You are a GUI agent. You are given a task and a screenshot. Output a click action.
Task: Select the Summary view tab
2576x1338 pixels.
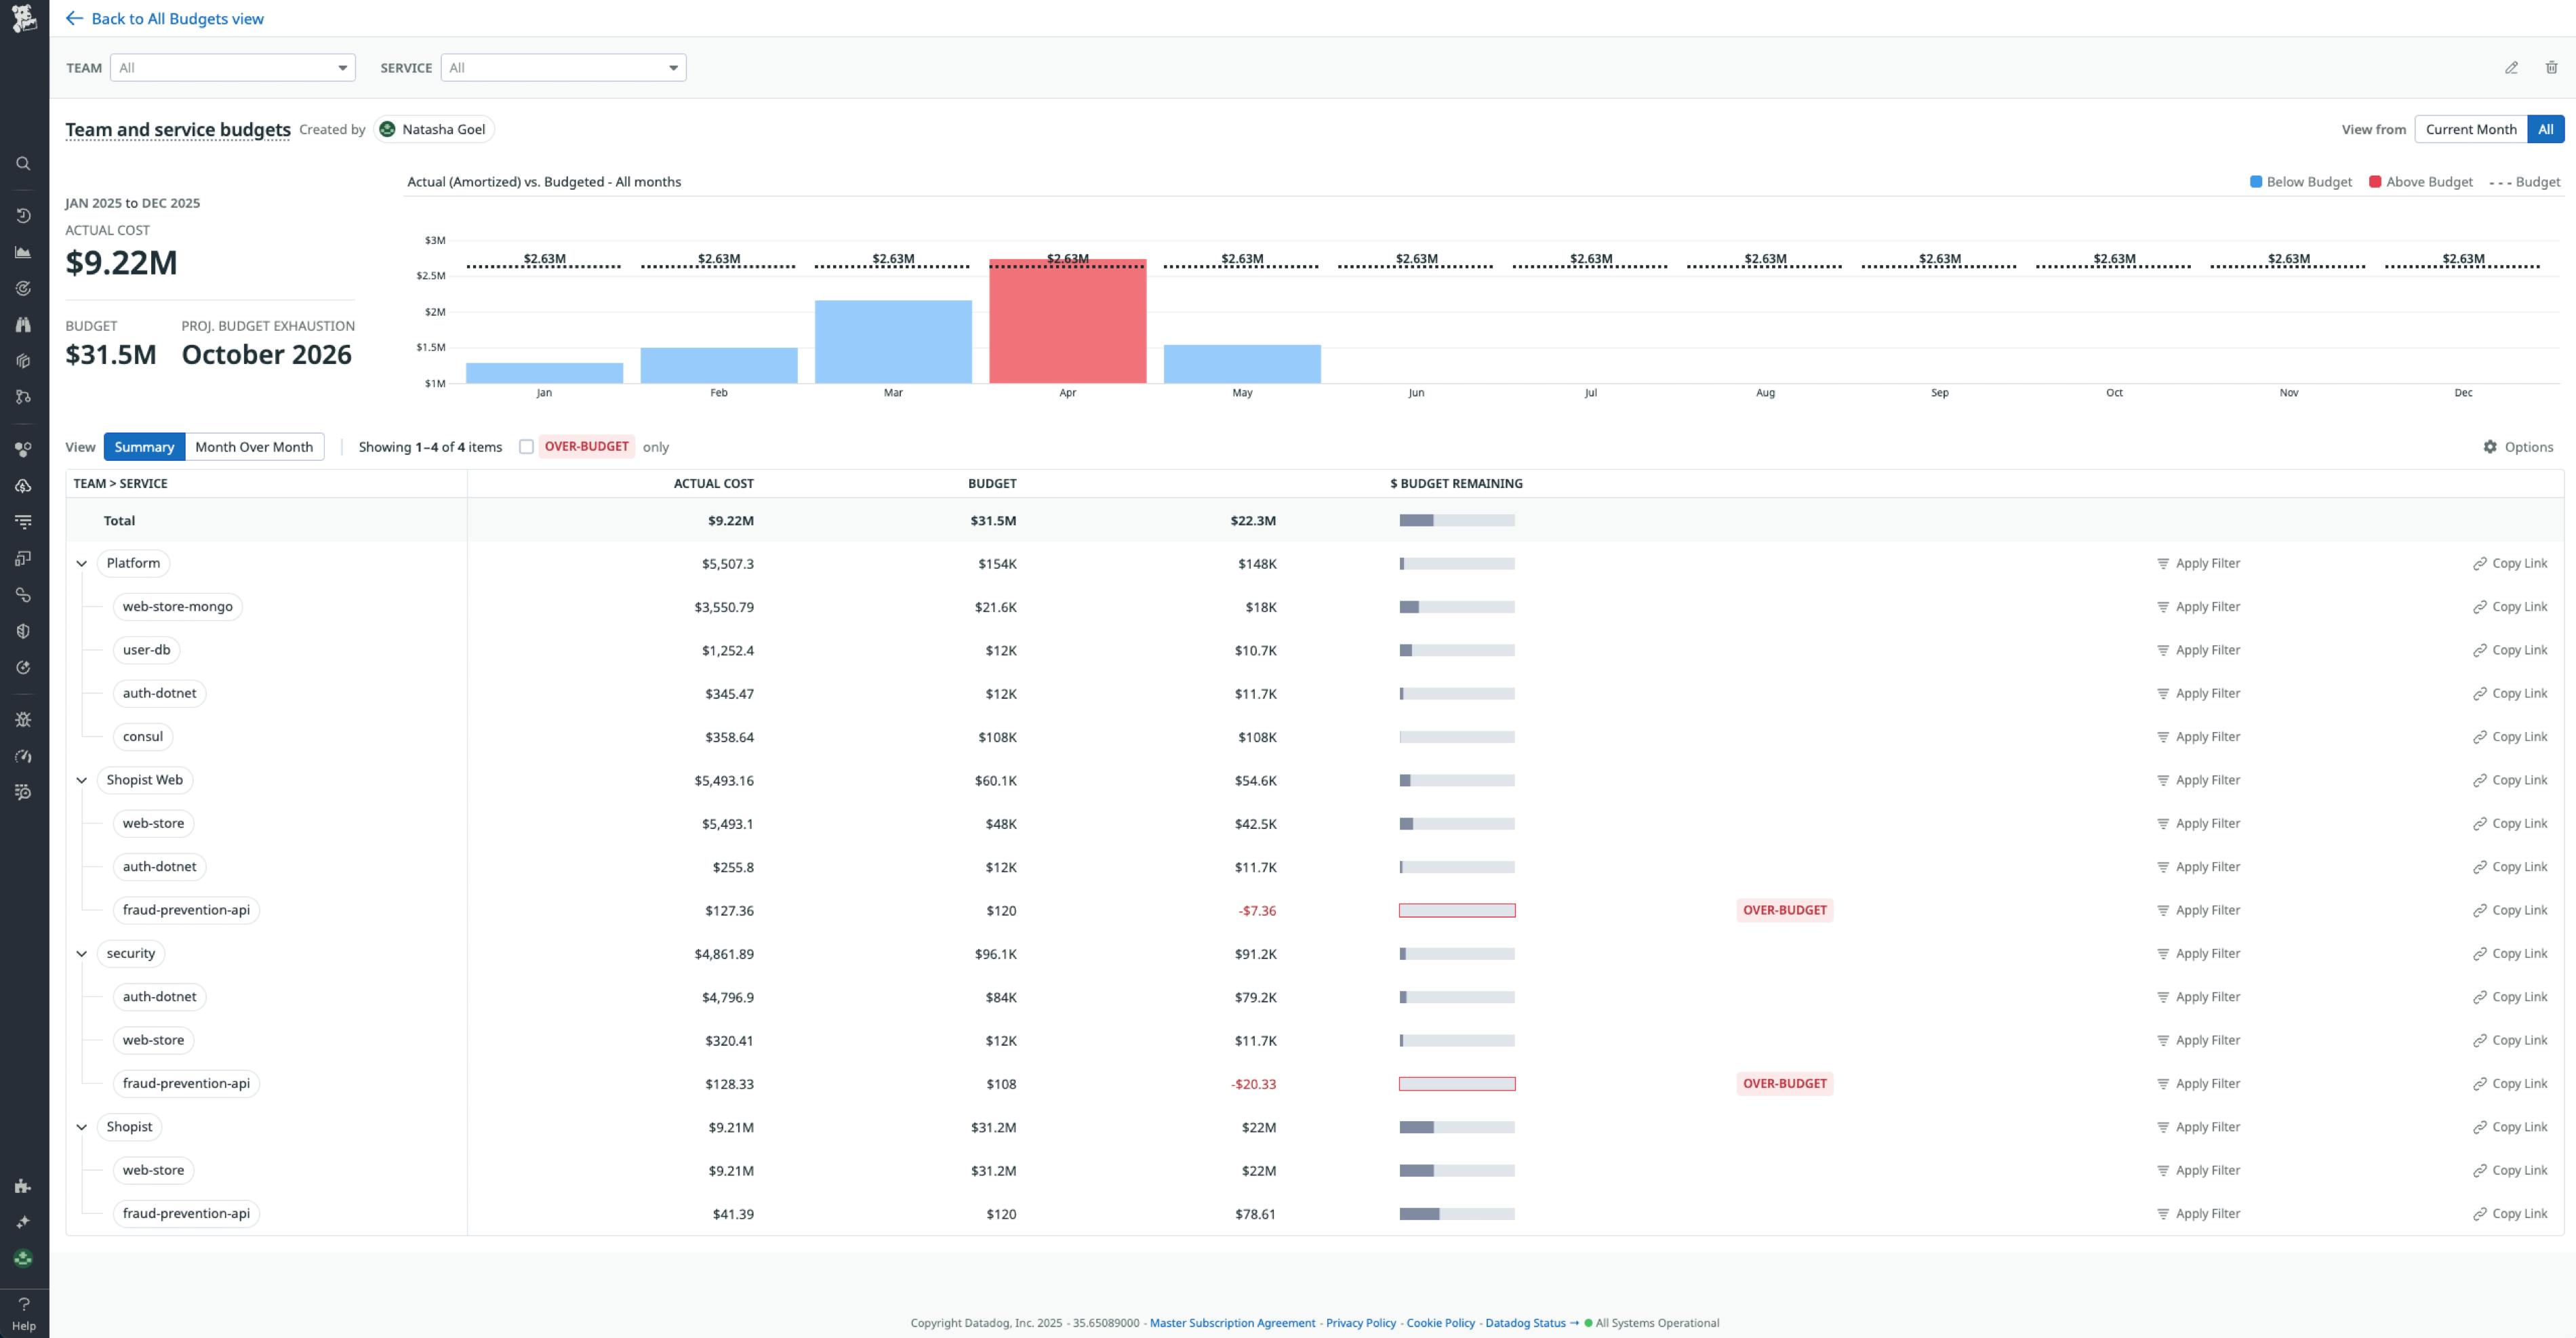[x=143, y=447]
